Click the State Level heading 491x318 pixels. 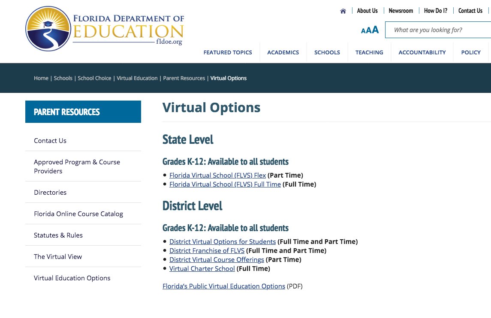[188, 140]
